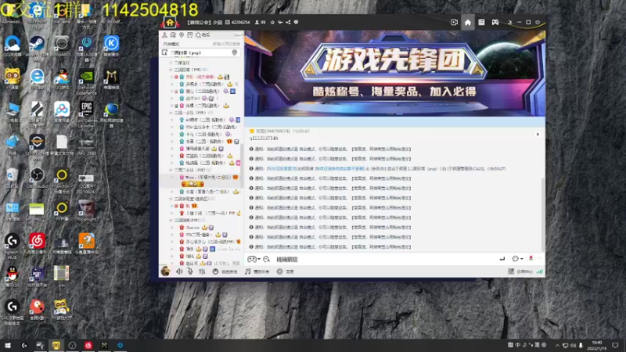Open the chat bubble dropdown near input

pos(517,259)
